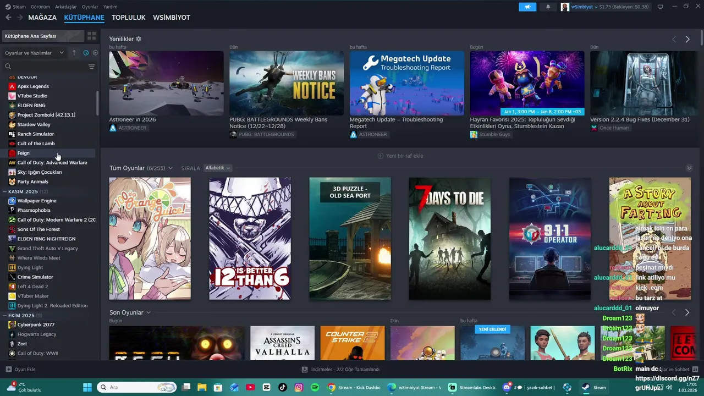Click the forward navigation arrow
This screenshot has width=704, height=396.
tap(20, 18)
